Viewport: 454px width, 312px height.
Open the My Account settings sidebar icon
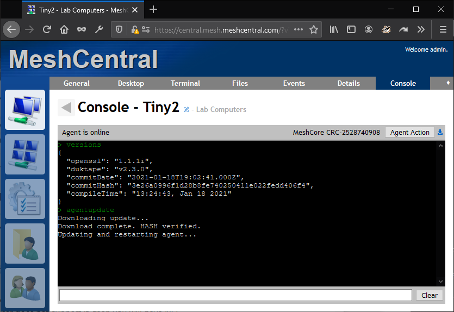tap(25, 199)
